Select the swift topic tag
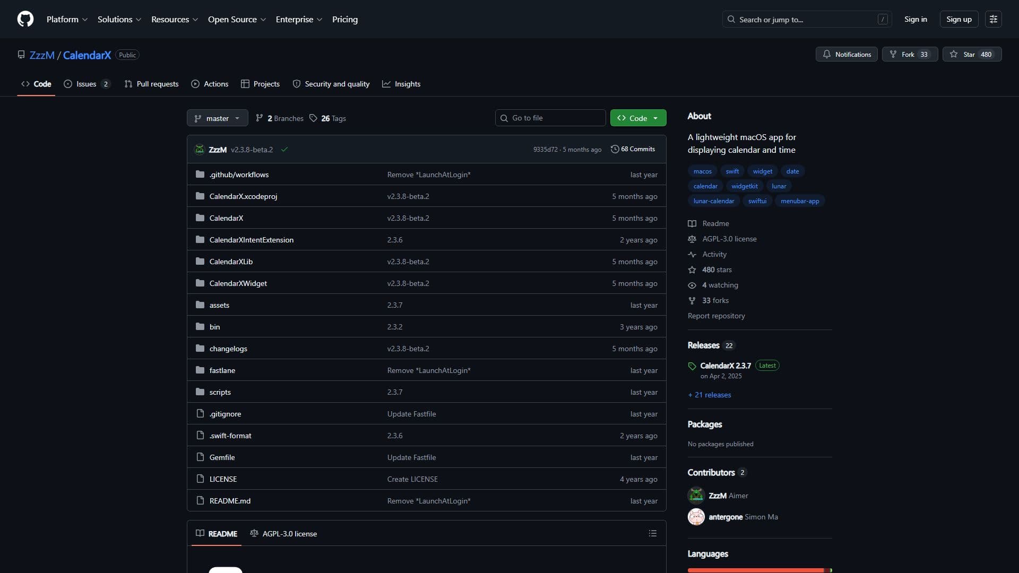The height and width of the screenshot is (573, 1019). [732, 171]
